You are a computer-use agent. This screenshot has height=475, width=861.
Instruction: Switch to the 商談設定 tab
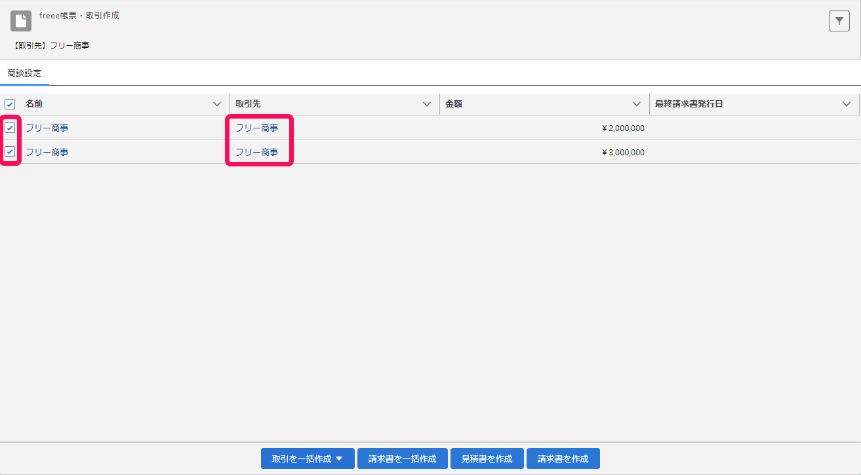[x=24, y=73]
